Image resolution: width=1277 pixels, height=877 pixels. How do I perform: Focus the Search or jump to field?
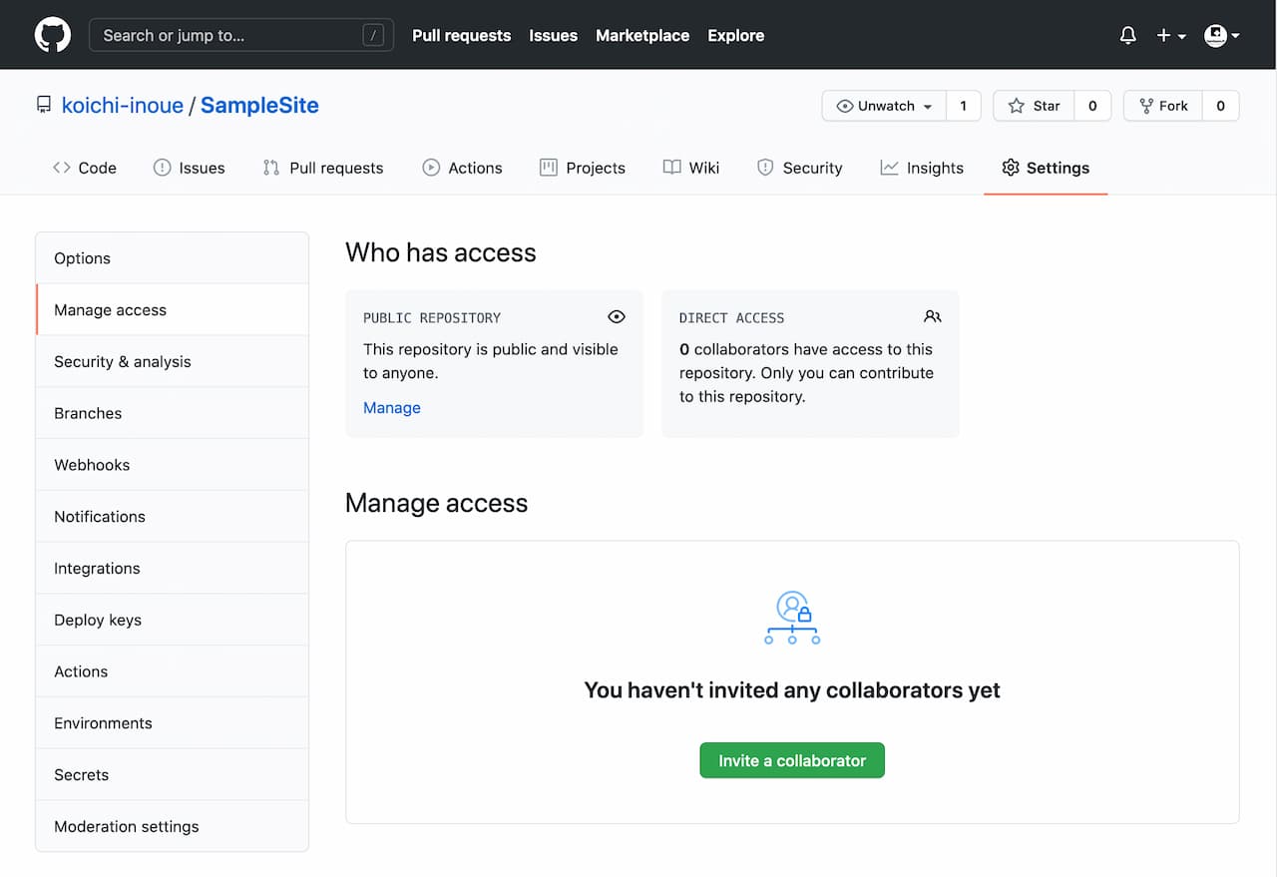(229, 35)
